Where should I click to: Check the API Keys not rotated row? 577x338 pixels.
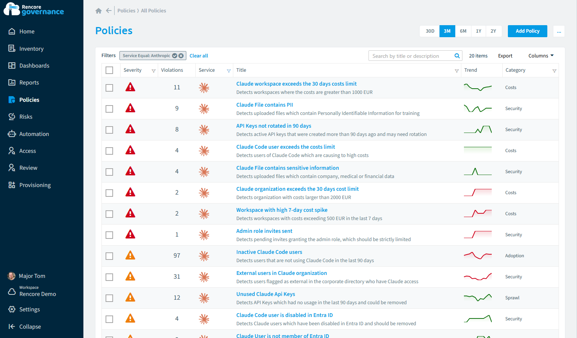click(109, 130)
